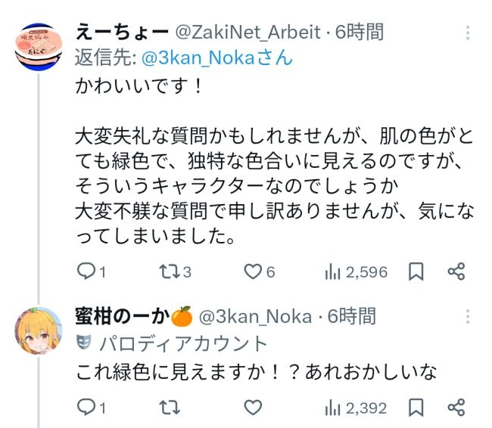
Task: Open えーちょー's profile picture
Action: (39, 45)
